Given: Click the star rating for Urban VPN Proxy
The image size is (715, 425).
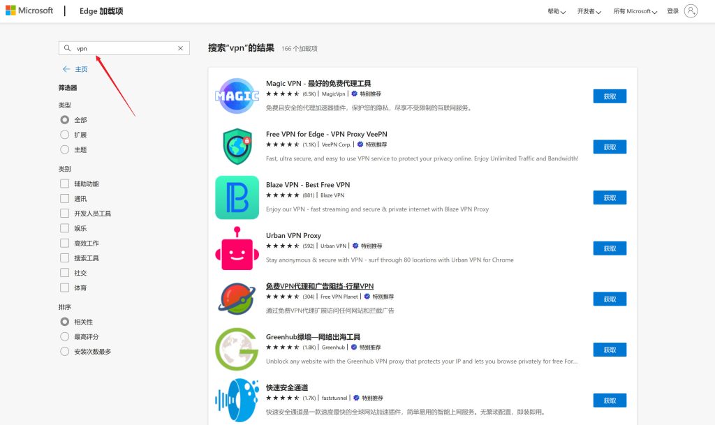Looking at the screenshot, I should tap(283, 246).
